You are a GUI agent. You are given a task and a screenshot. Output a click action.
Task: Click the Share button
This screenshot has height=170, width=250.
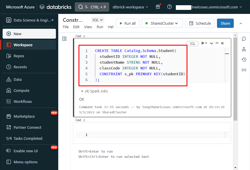pos(225,23)
